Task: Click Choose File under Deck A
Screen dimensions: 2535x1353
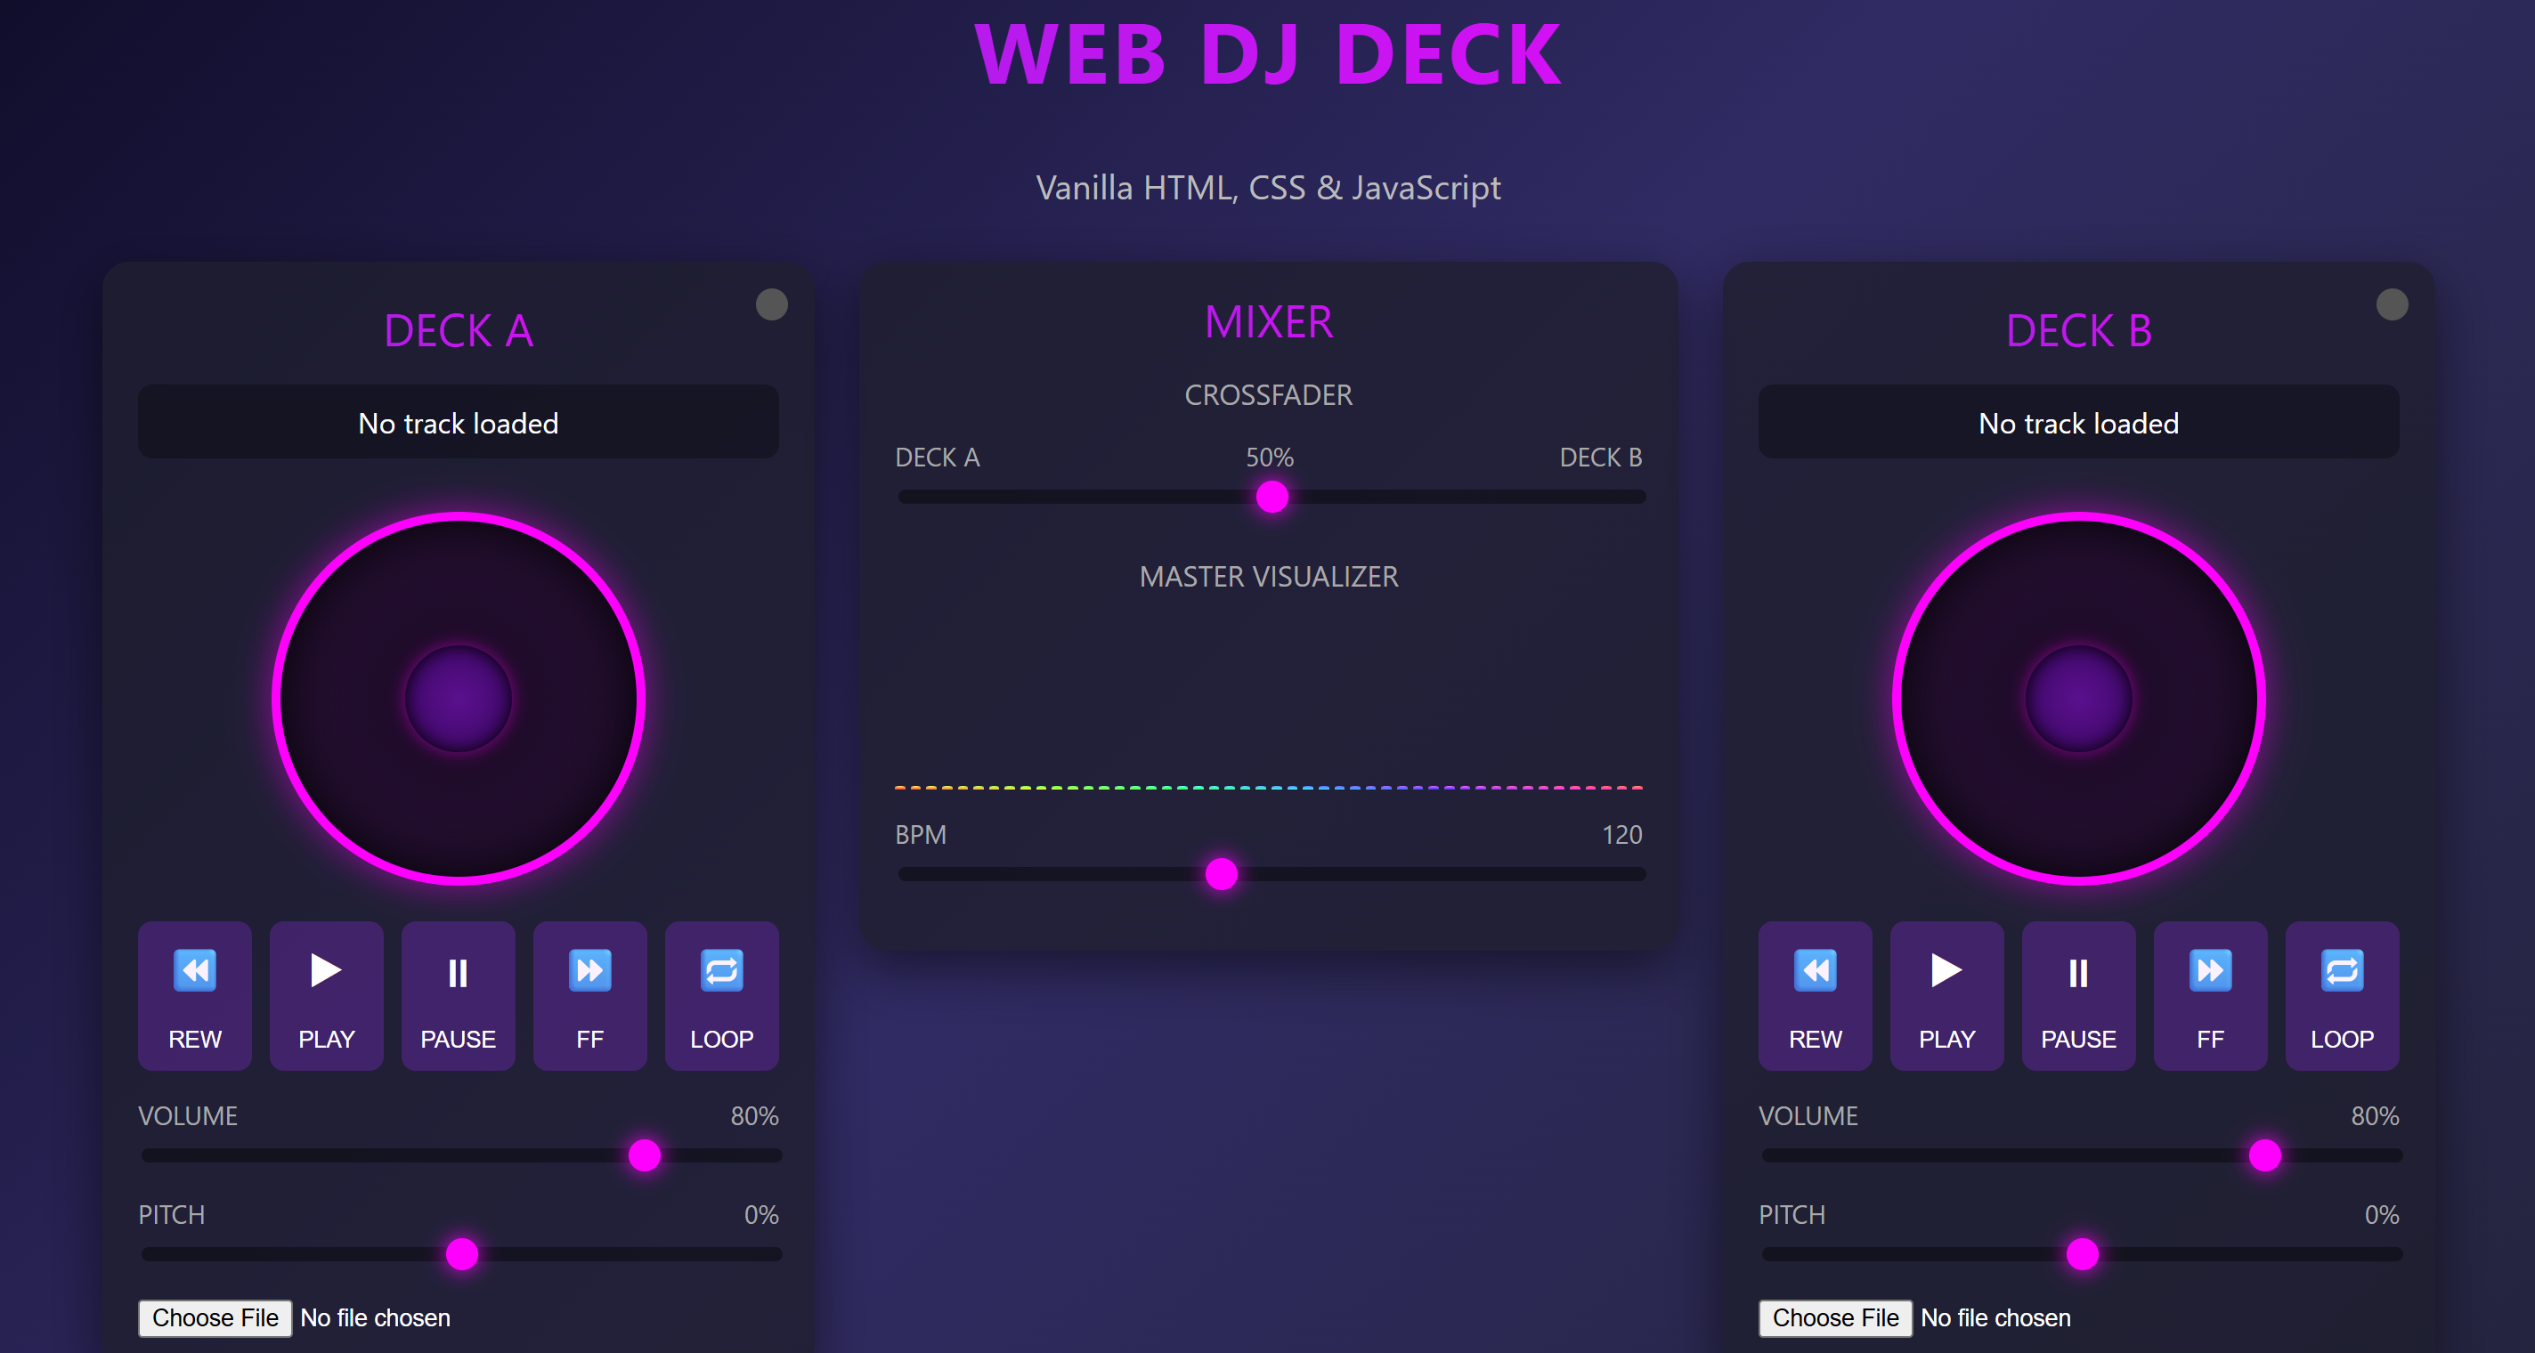Action: tap(215, 1317)
